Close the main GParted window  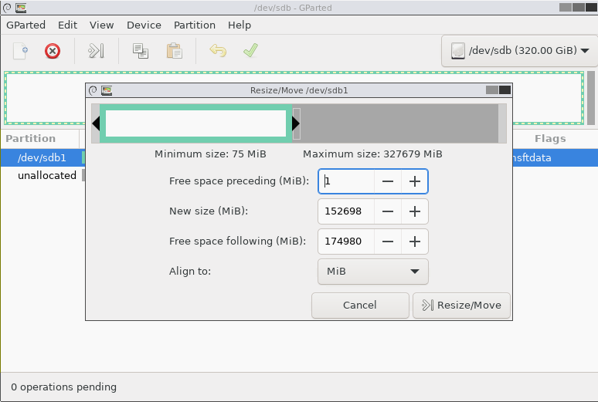tap(591, 8)
